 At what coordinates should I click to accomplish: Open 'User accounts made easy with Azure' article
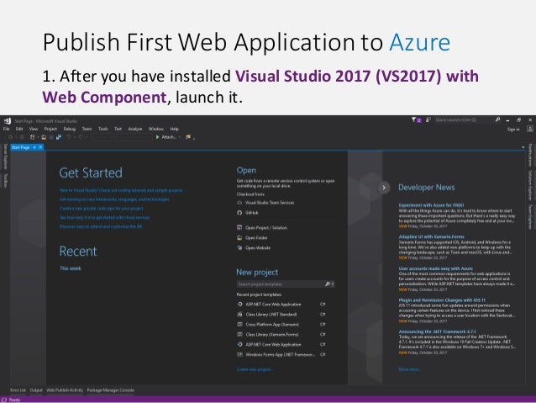(x=436, y=268)
